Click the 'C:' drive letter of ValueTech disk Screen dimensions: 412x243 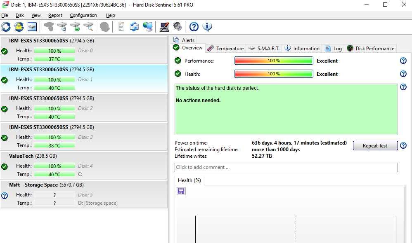80,174
